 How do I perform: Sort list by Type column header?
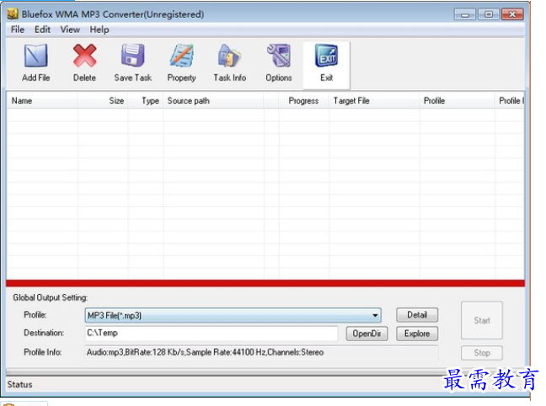tap(145, 101)
